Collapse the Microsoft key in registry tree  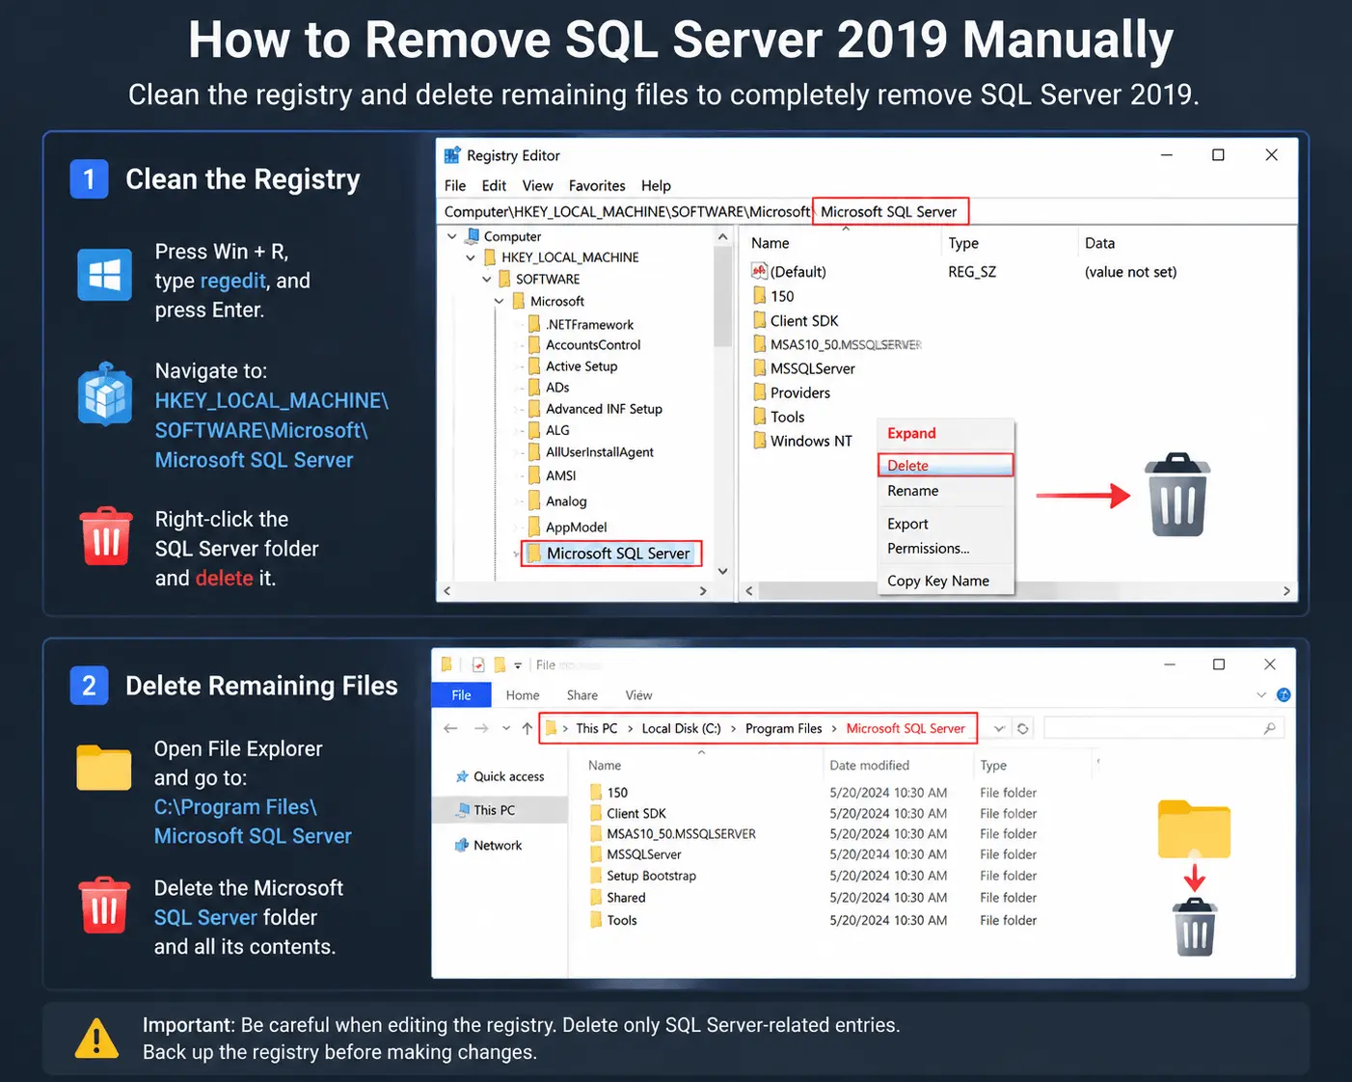500,302
